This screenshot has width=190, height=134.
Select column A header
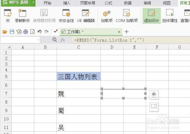[23, 47]
